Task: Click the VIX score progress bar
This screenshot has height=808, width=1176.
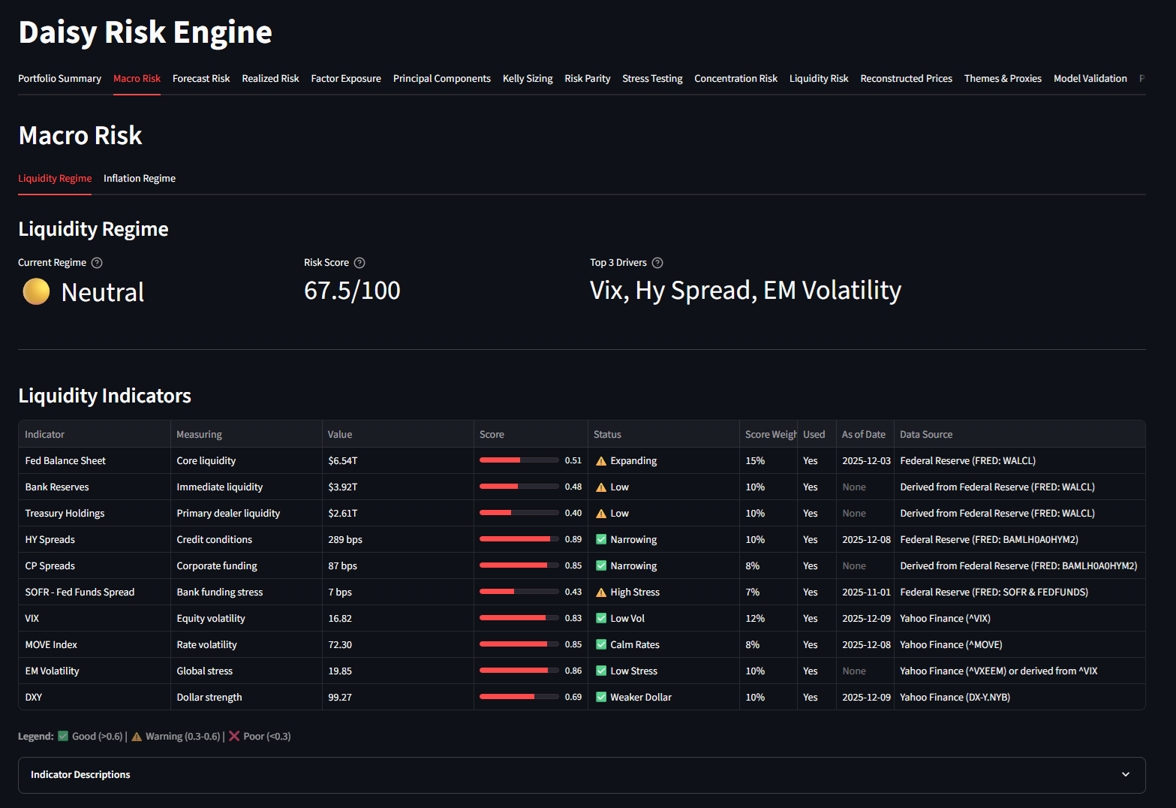Action: (x=519, y=618)
